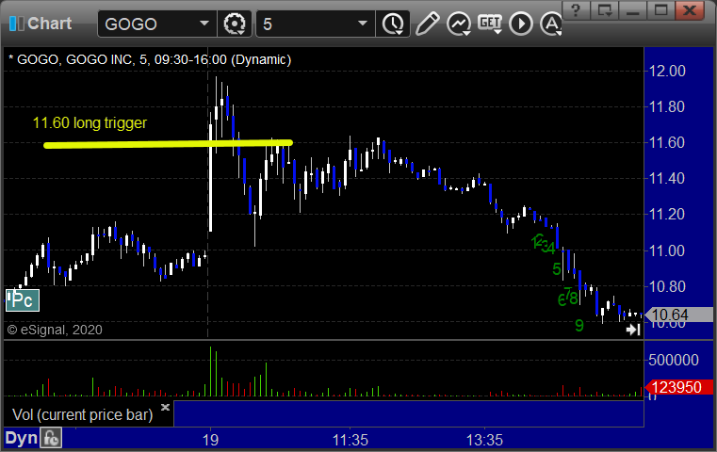Click the volume marker 123950
This screenshot has height=452, width=717.
click(x=678, y=387)
